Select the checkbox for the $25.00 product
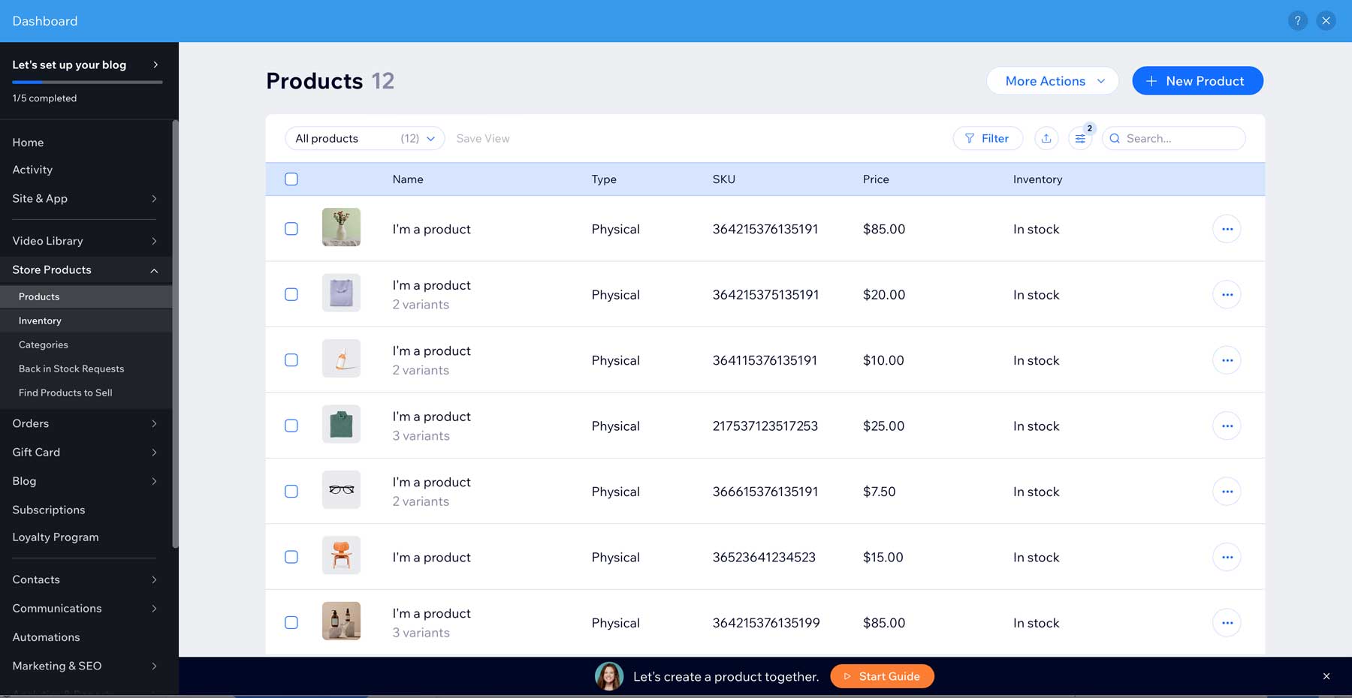Screen dimensions: 1352x698 pyautogui.click(x=291, y=425)
